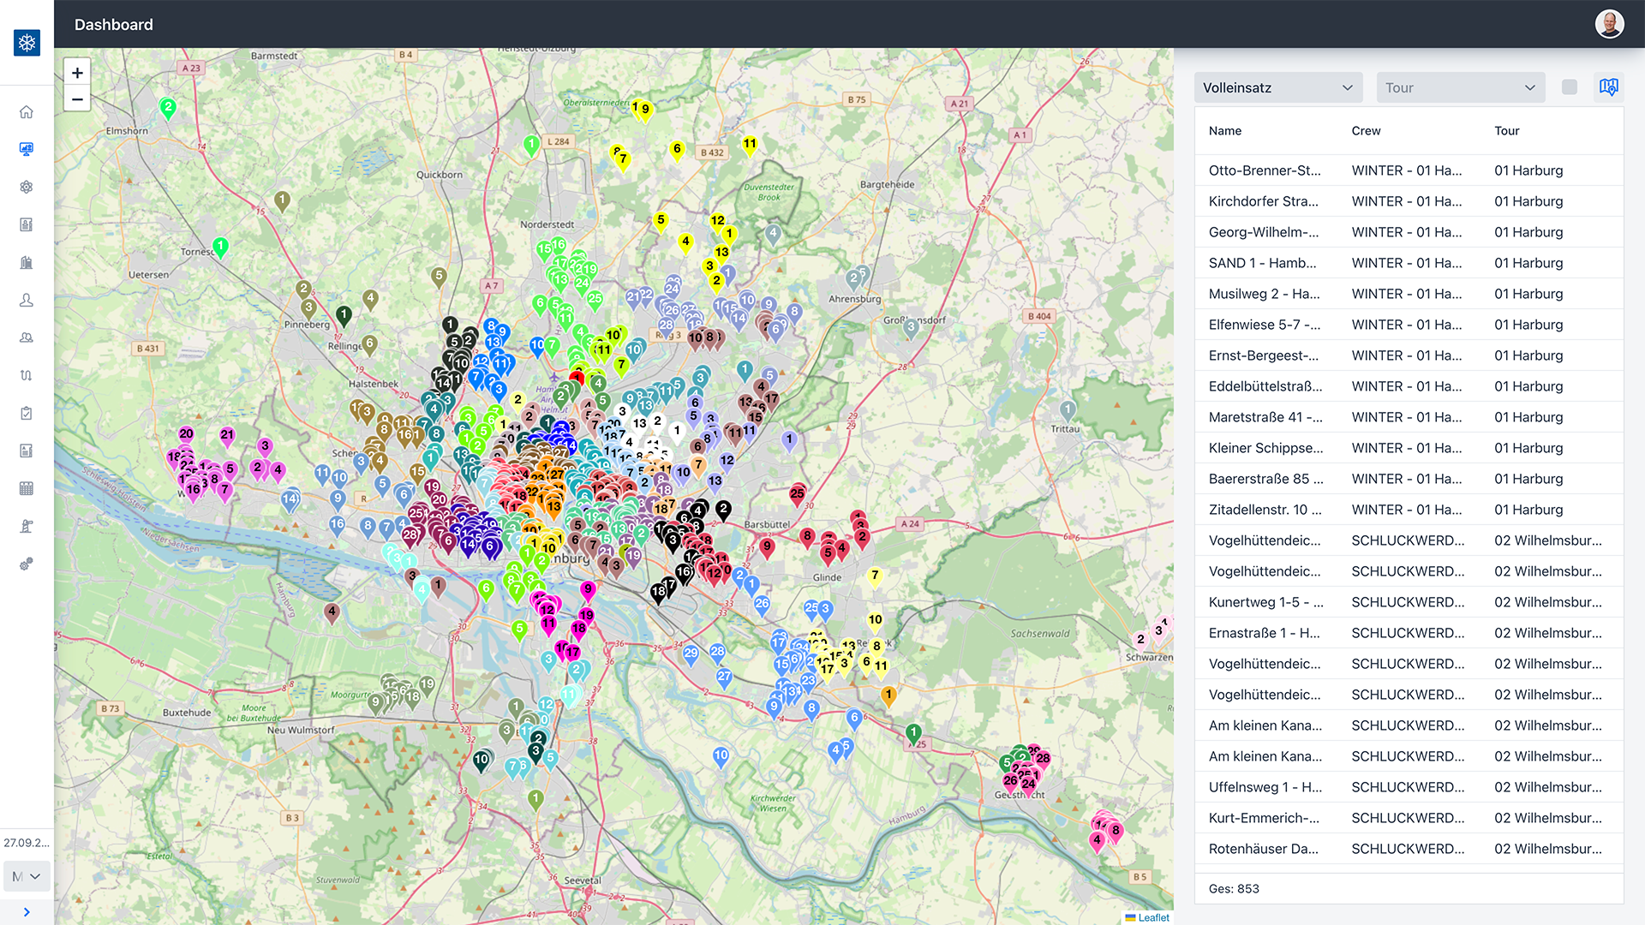Click the Leaflet attribution link

point(1153,917)
